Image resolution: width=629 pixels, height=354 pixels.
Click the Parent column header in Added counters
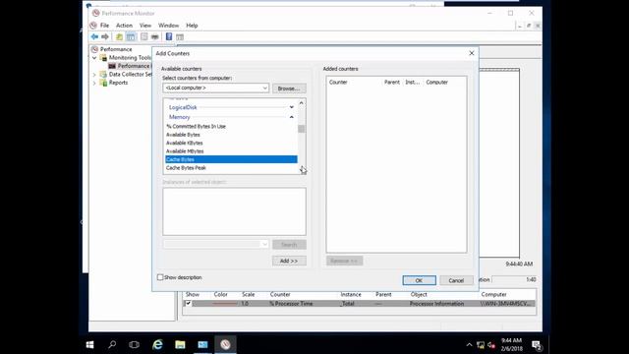[392, 83]
